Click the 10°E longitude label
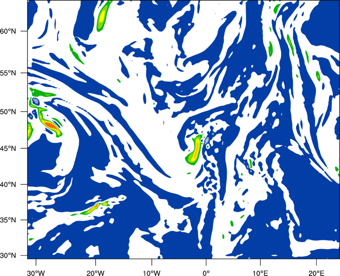340x276 pixels. (260, 273)
